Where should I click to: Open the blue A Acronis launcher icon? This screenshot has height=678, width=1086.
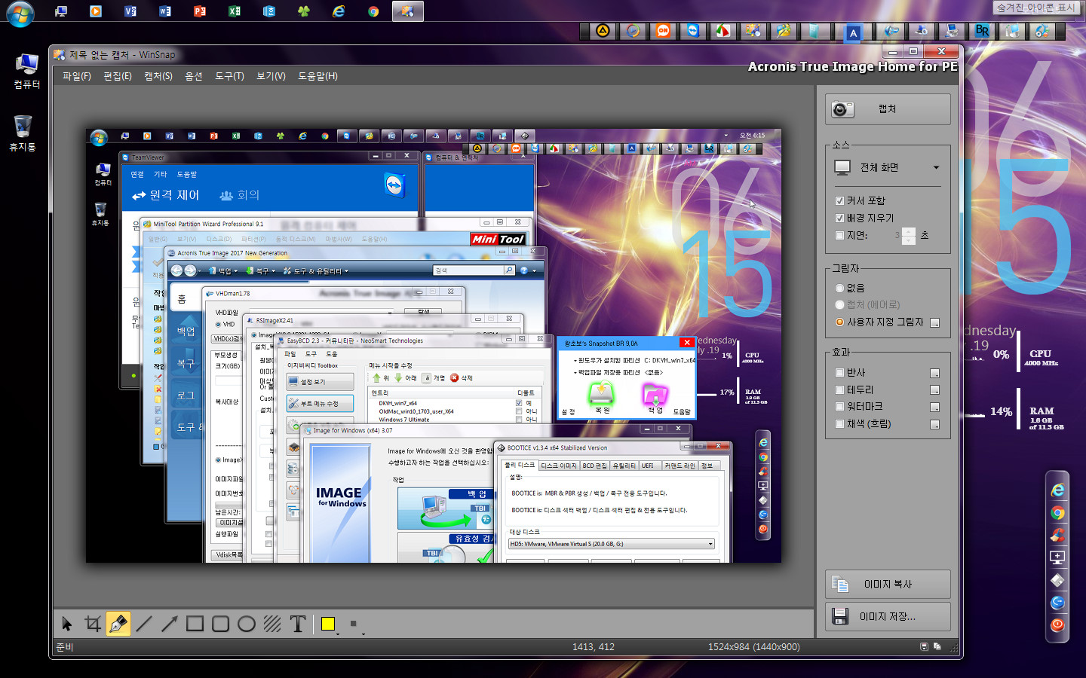tap(853, 32)
